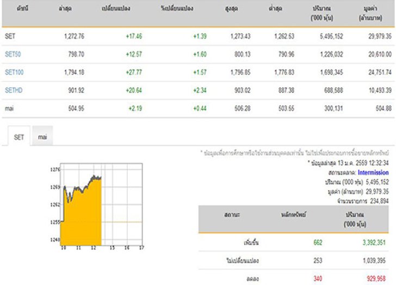Click SETHD value 10,493.39
Image resolution: width=396 pixels, height=285 pixels.
click(x=380, y=90)
